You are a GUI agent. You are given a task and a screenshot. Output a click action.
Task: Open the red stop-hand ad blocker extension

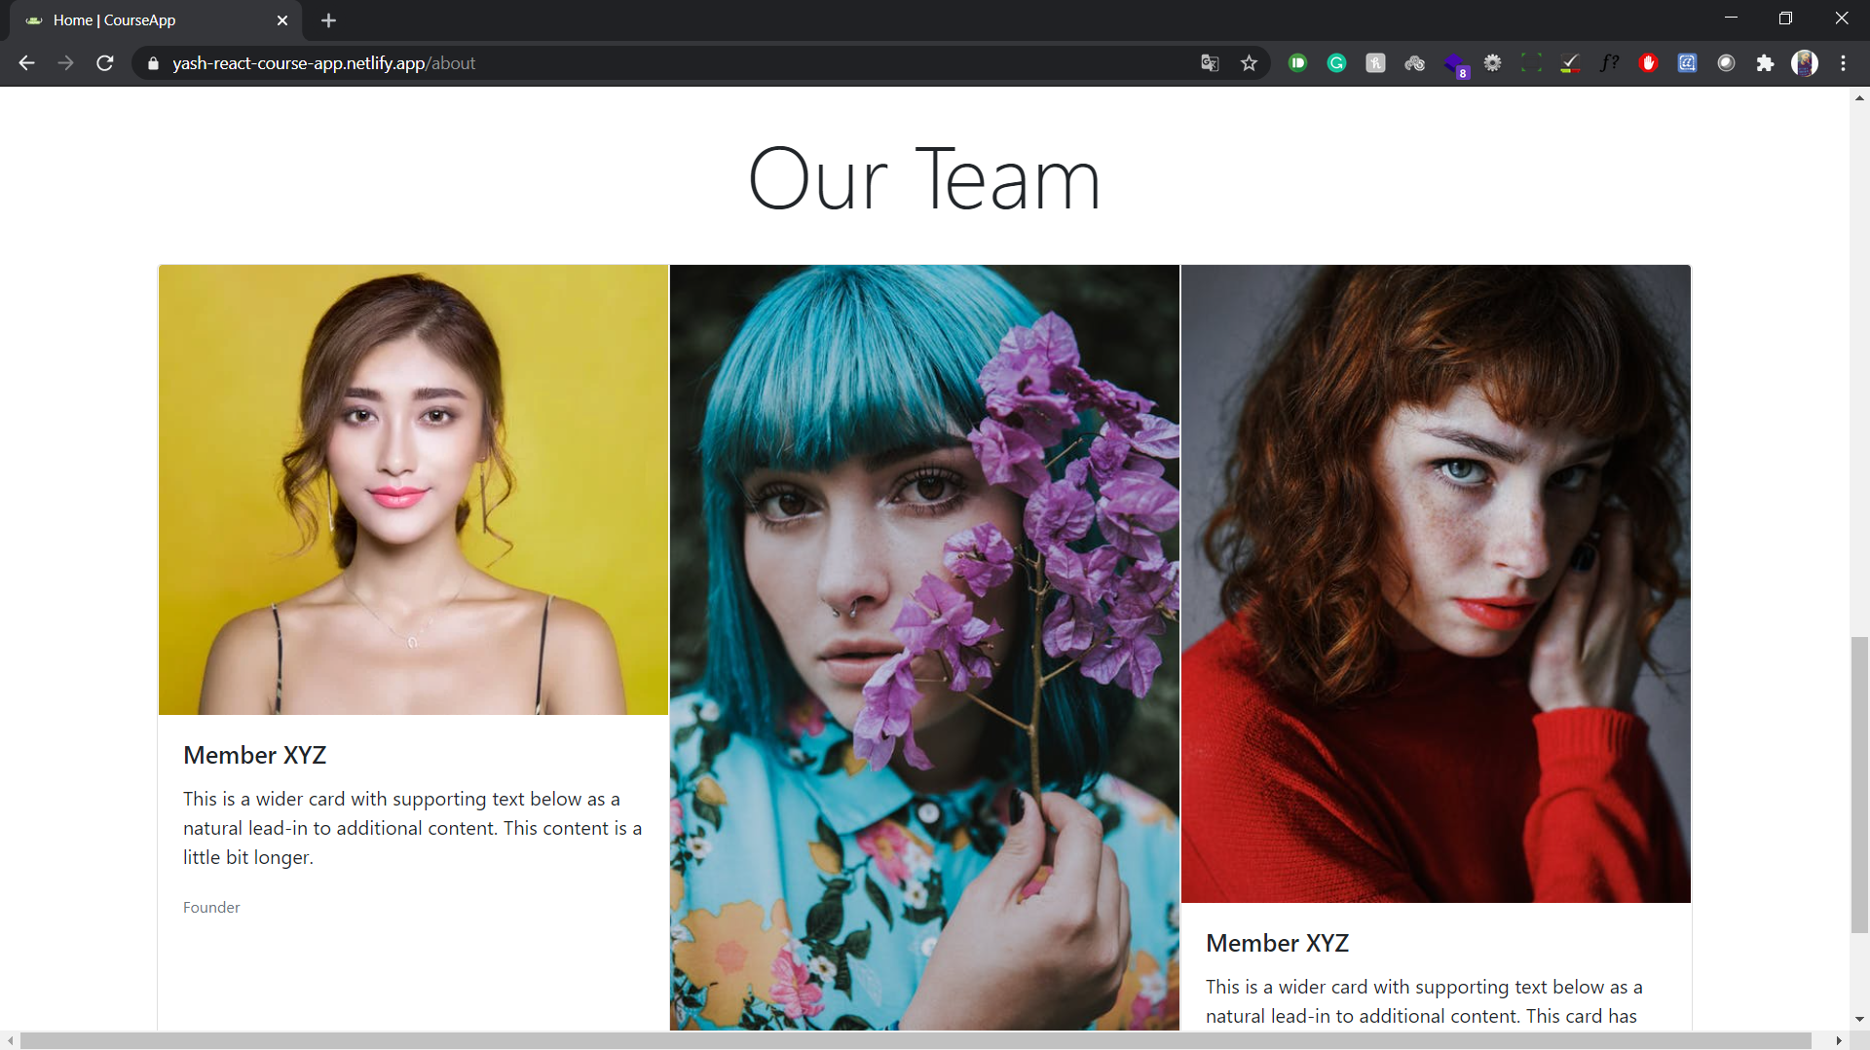click(x=1648, y=62)
